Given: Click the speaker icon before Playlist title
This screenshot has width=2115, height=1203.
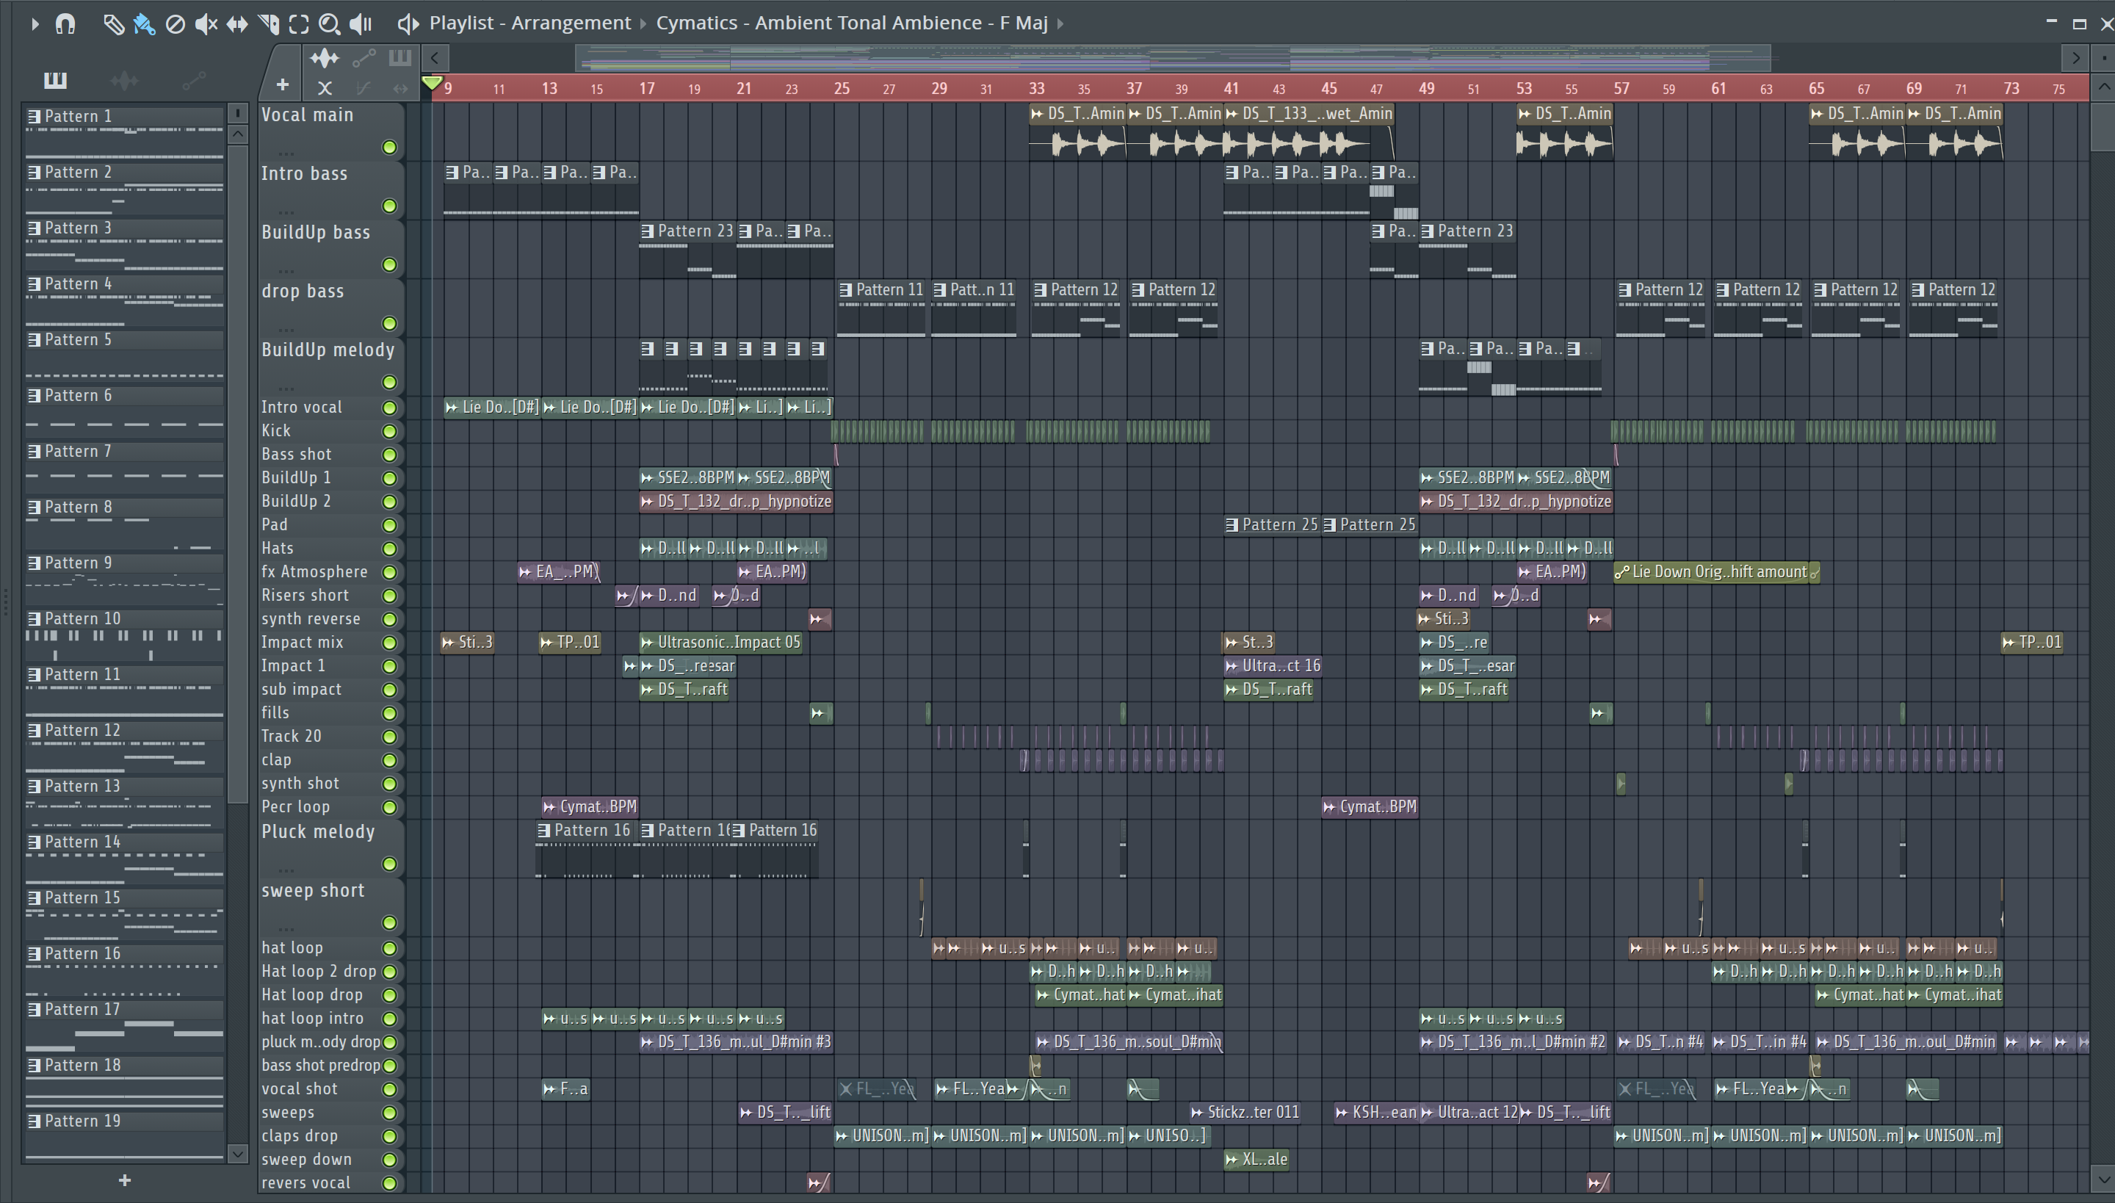Looking at the screenshot, I should click(x=408, y=24).
